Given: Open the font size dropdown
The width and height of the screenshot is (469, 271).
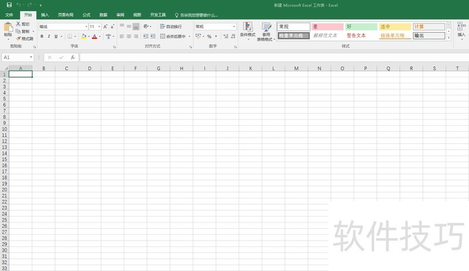Looking at the screenshot, I should click(x=99, y=26).
